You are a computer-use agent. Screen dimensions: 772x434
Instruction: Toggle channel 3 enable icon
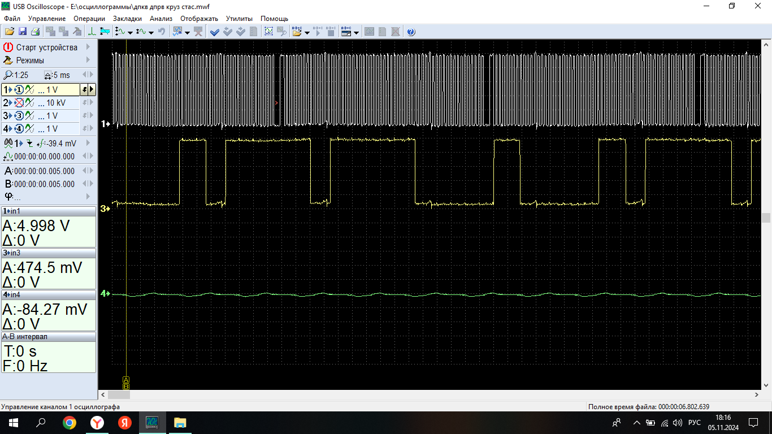point(19,116)
